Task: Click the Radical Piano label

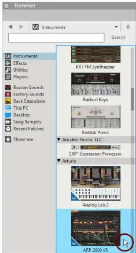Action: click(95, 132)
